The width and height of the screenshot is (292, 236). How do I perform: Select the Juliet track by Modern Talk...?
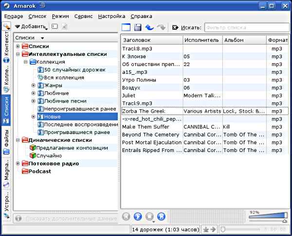point(205,96)
